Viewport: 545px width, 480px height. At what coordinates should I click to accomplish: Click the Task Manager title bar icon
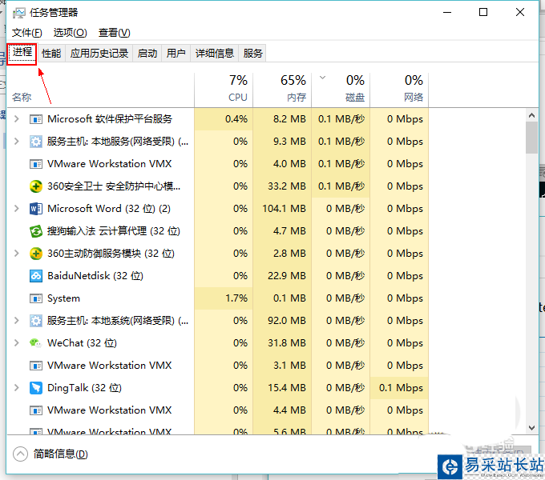[18, 13]
